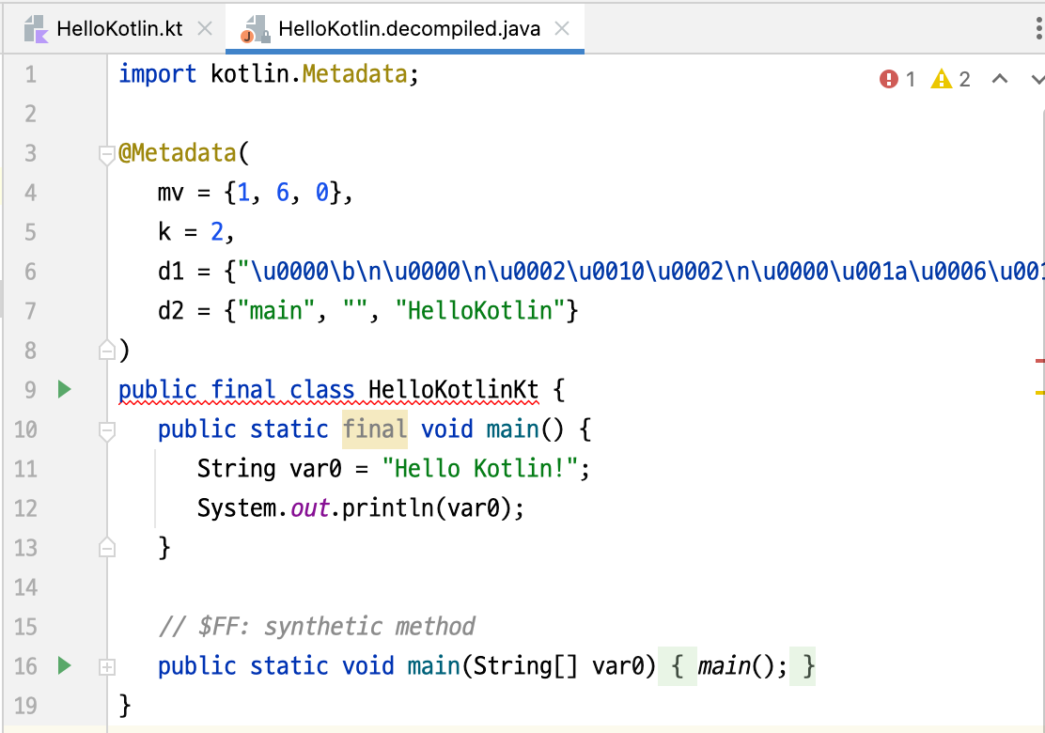Screen dimensions: 1045x733
Task: Click the red error indicator icon
Action: point(888,79)
